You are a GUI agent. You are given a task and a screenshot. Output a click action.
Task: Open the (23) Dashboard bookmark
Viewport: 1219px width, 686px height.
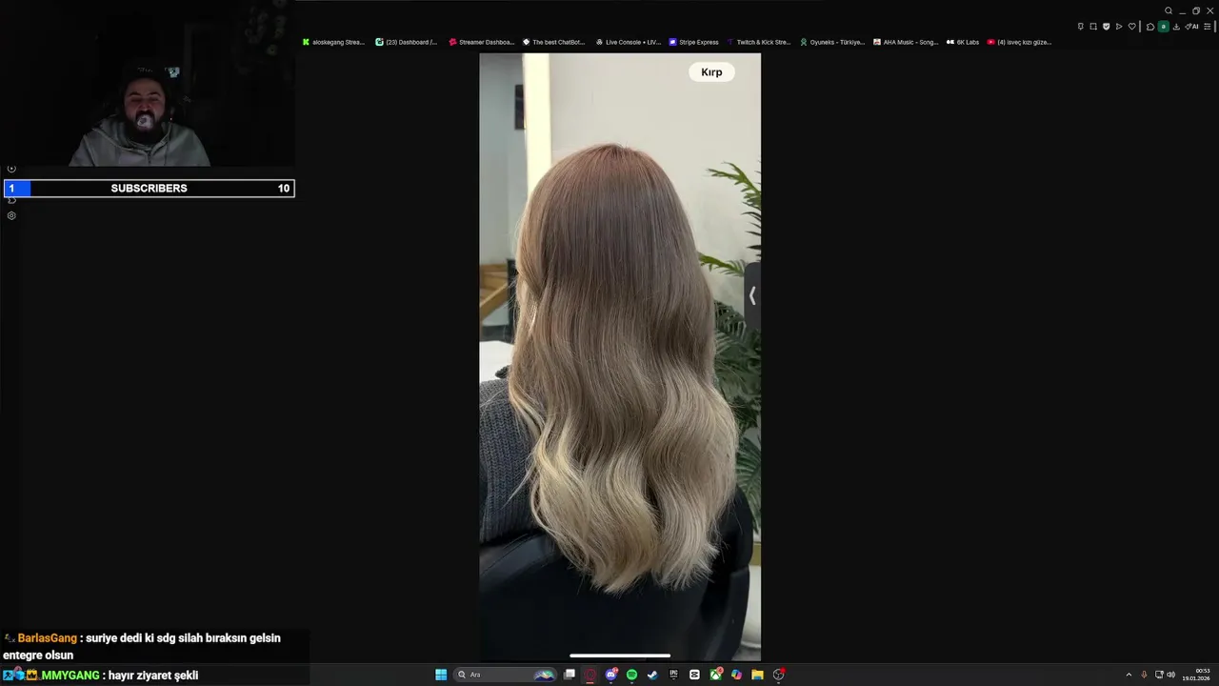407,42
